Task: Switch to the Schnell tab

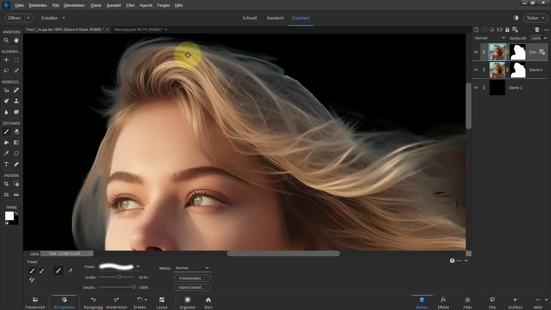Action: (249, 18)
